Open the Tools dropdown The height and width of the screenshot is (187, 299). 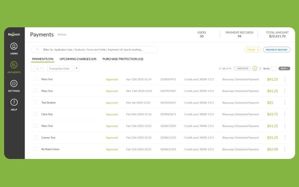click(x=253, y=50)
